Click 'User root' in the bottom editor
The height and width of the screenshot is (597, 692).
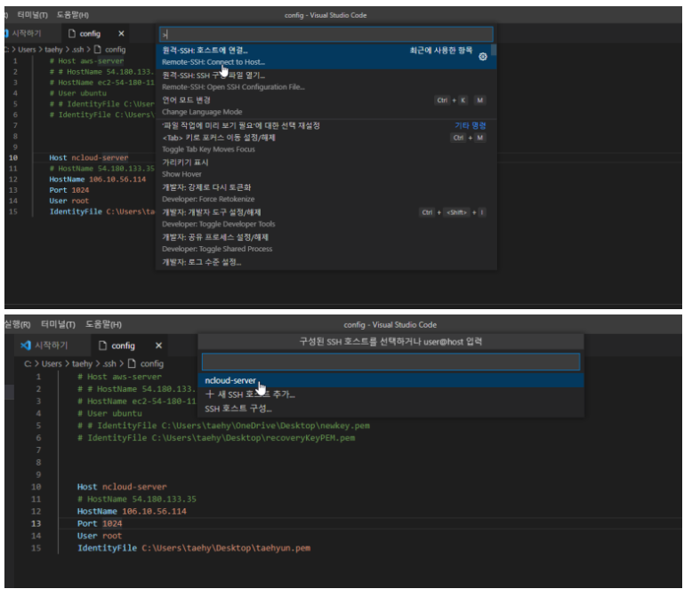pyautogui.click(x=100, y=536)
